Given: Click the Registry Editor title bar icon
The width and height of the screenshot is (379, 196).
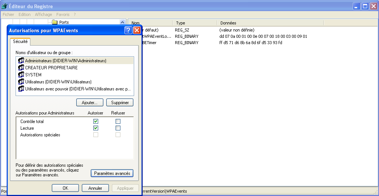Looking at the screenshot, I should click(x=4, y=6).
